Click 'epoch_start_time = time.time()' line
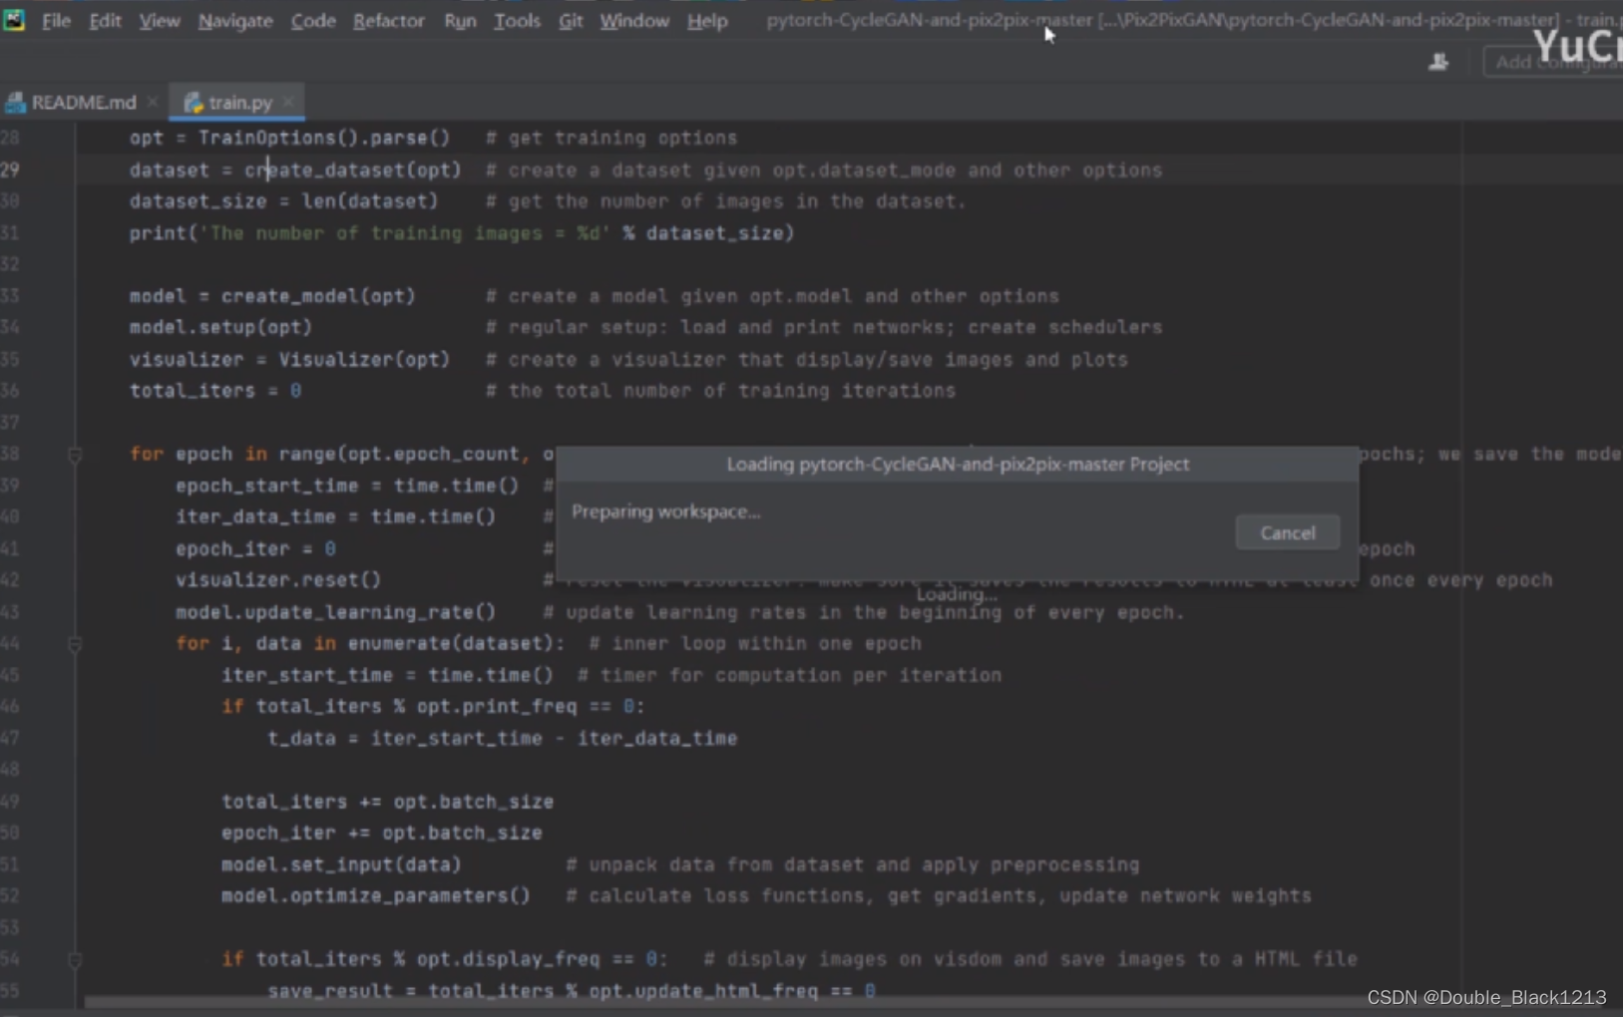1623x1017 pixels. 347,486
